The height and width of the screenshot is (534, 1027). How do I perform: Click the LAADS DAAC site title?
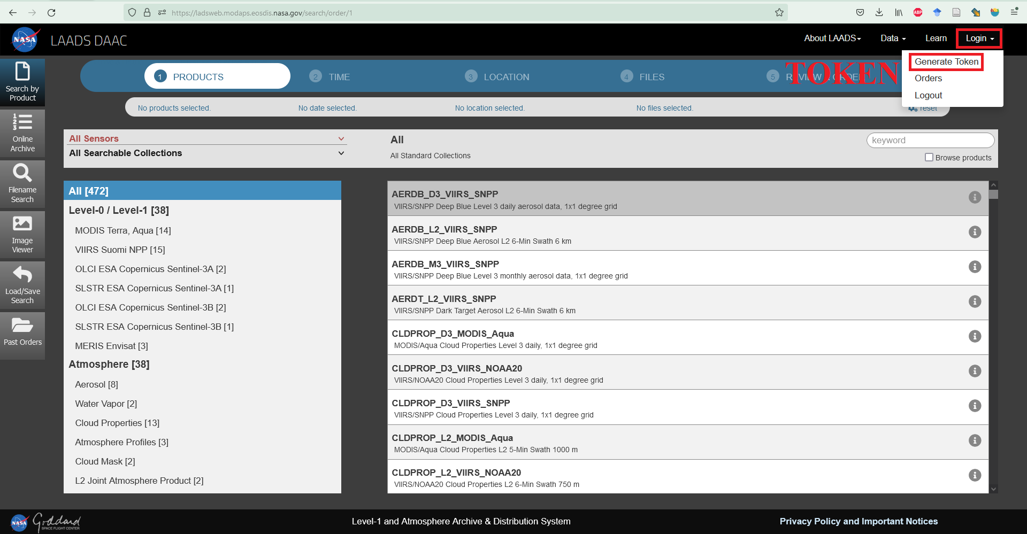[x=89, y=41]
